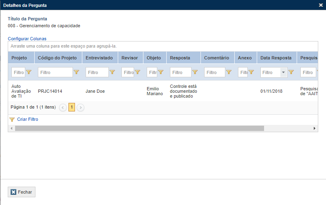Go to the next page arrow

coord(80,107)
